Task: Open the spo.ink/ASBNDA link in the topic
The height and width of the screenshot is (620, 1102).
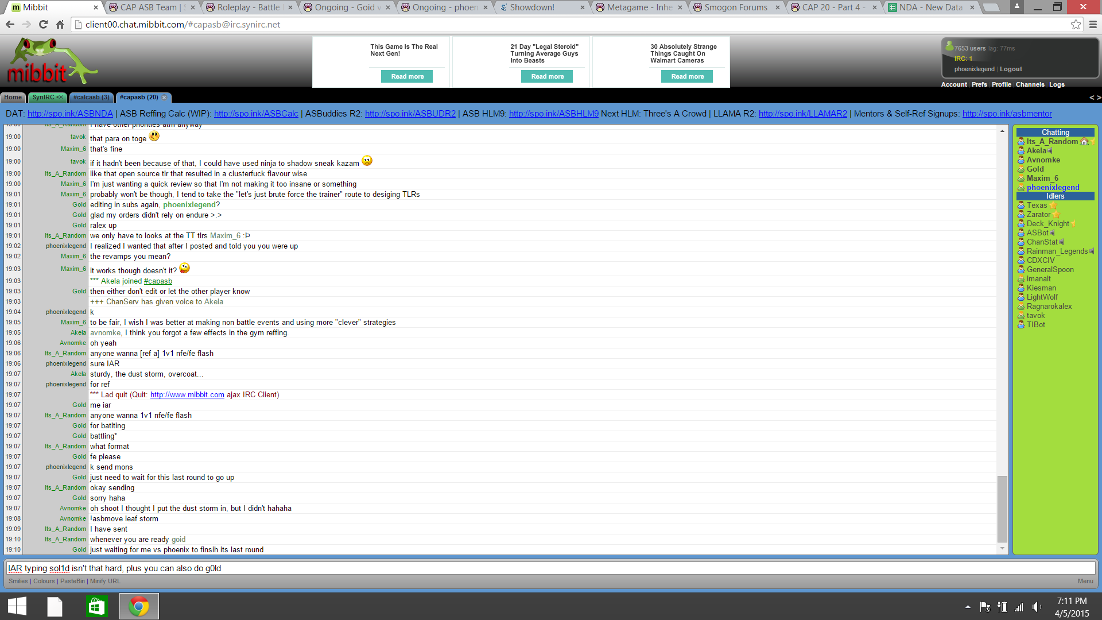Action: point(70,114)
